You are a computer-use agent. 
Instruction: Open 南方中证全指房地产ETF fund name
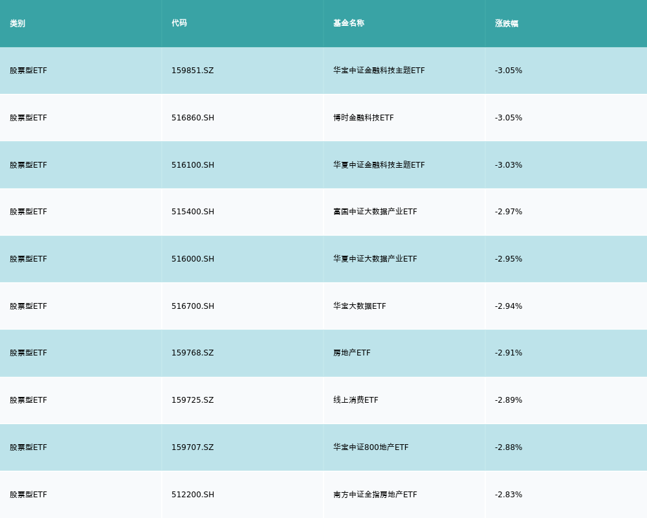click(x=375, y=495)
